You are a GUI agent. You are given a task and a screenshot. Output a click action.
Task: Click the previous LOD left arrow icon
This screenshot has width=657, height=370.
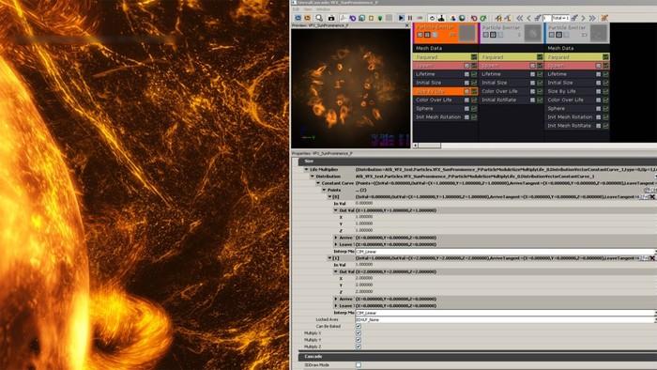point(528,18)
